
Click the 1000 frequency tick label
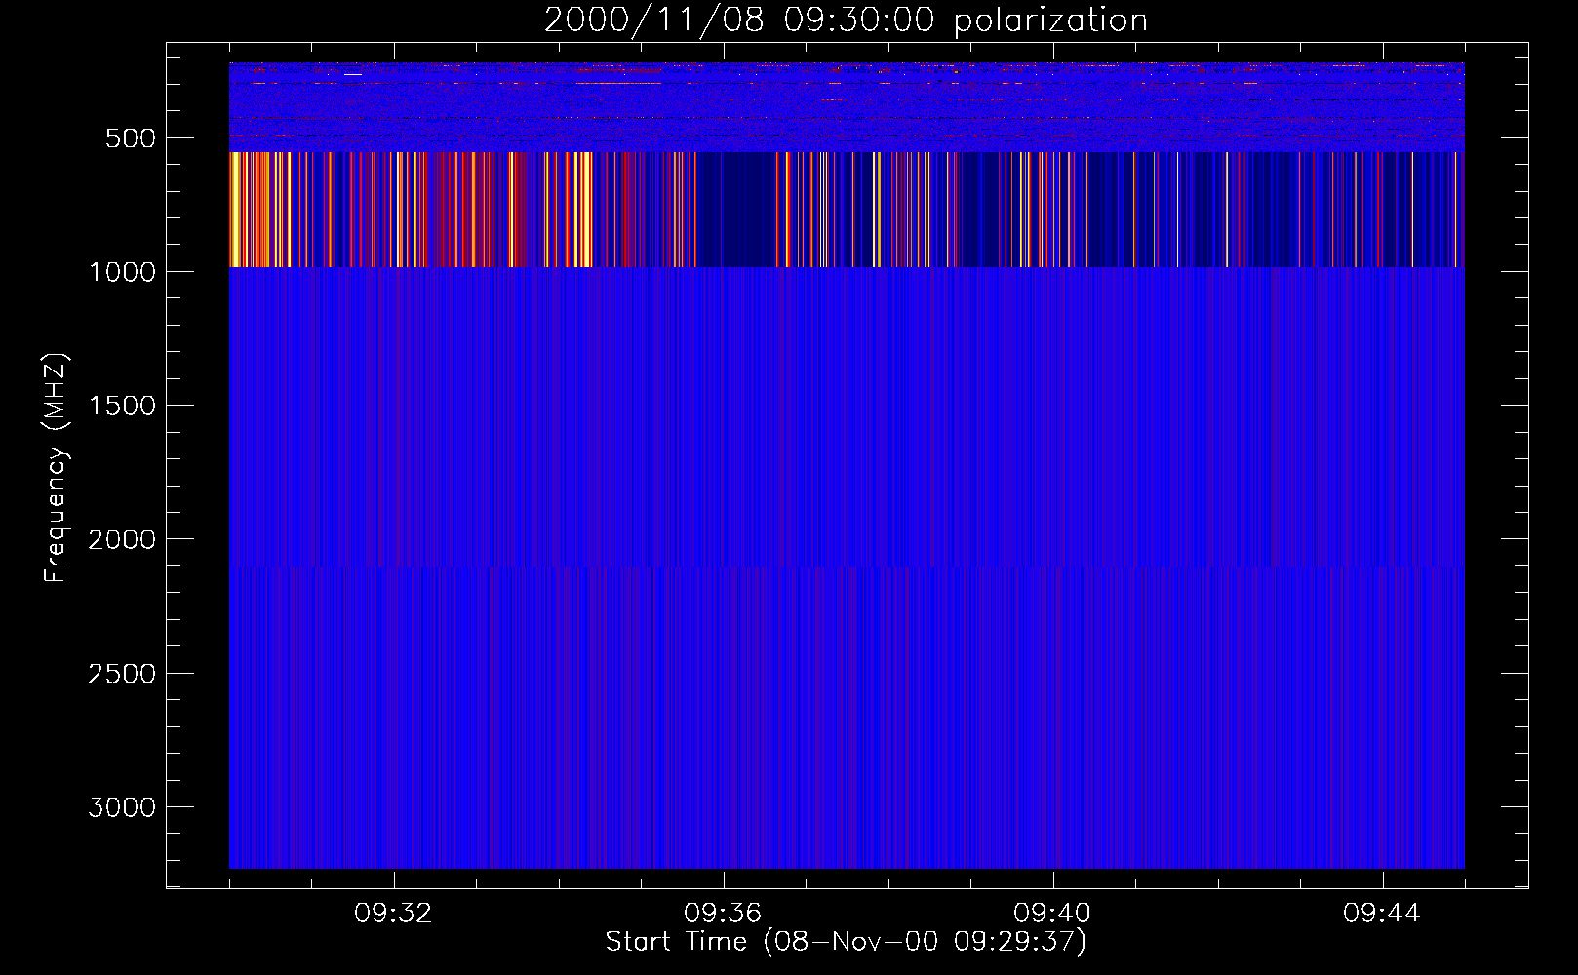coord(122,272)
